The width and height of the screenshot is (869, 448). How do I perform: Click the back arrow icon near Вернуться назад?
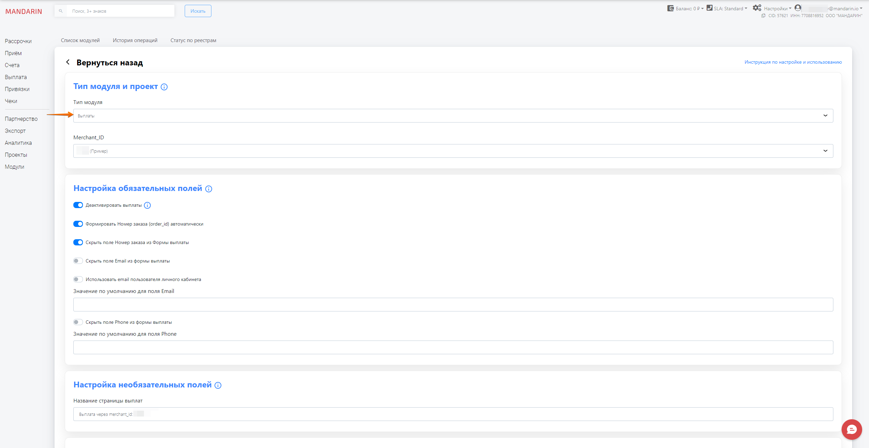point(68,62)
